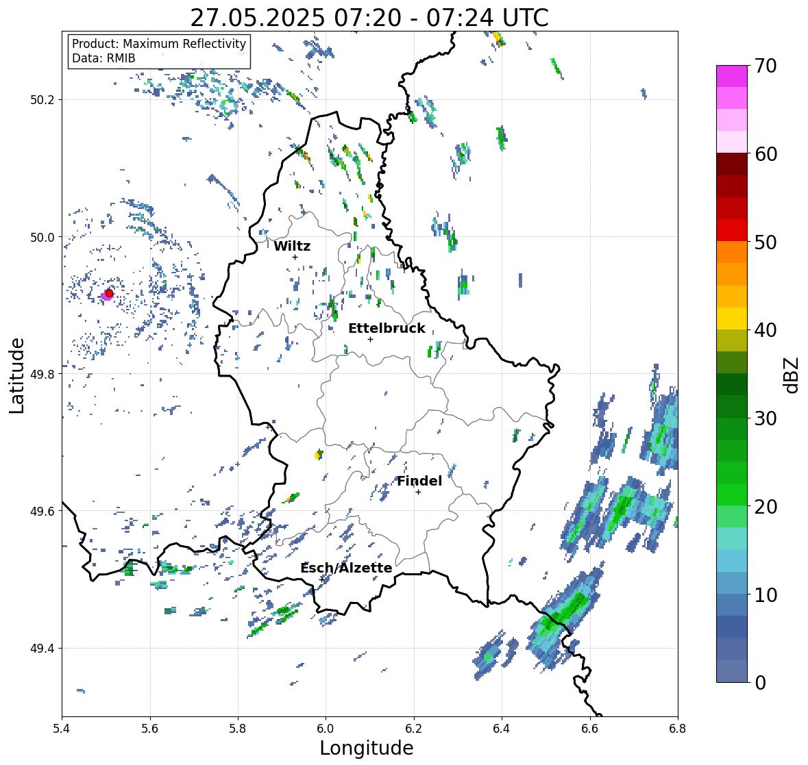Click the plot title '27.05.2025 07:20 - 07:24 UTC'

369,18
